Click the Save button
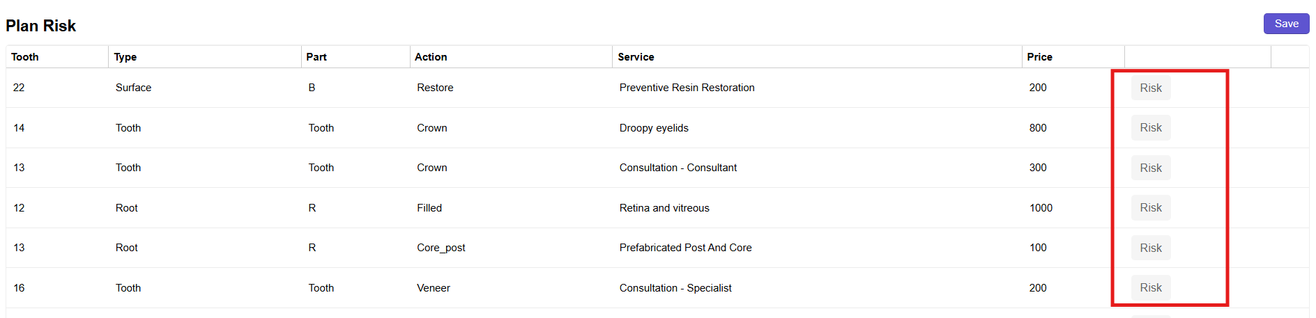This screenshot has width=1316, height=318. 1286,24
